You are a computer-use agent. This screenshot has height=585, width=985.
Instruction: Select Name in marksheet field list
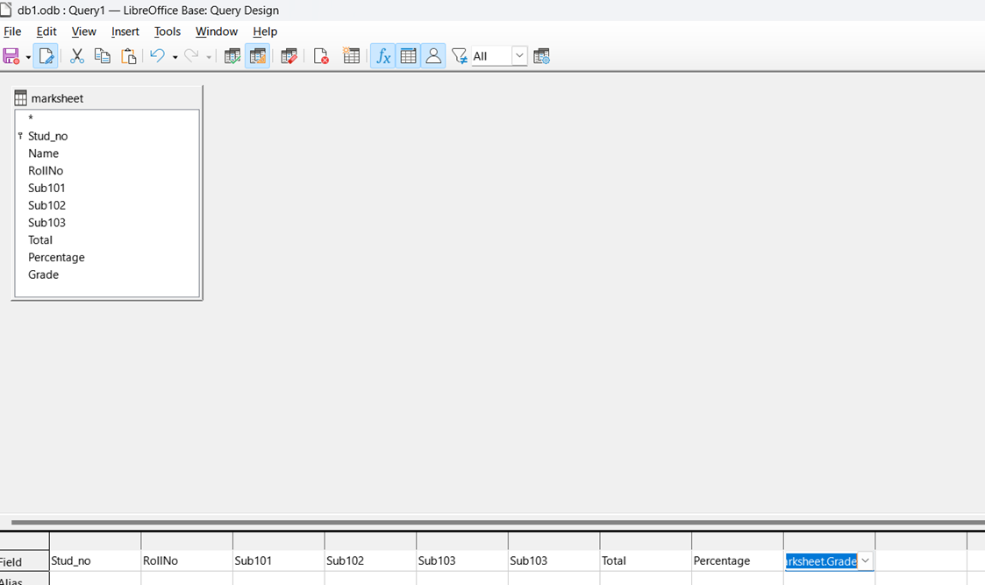click(x=43, y=153)
